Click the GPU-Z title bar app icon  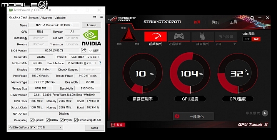(x=11, y=10)
